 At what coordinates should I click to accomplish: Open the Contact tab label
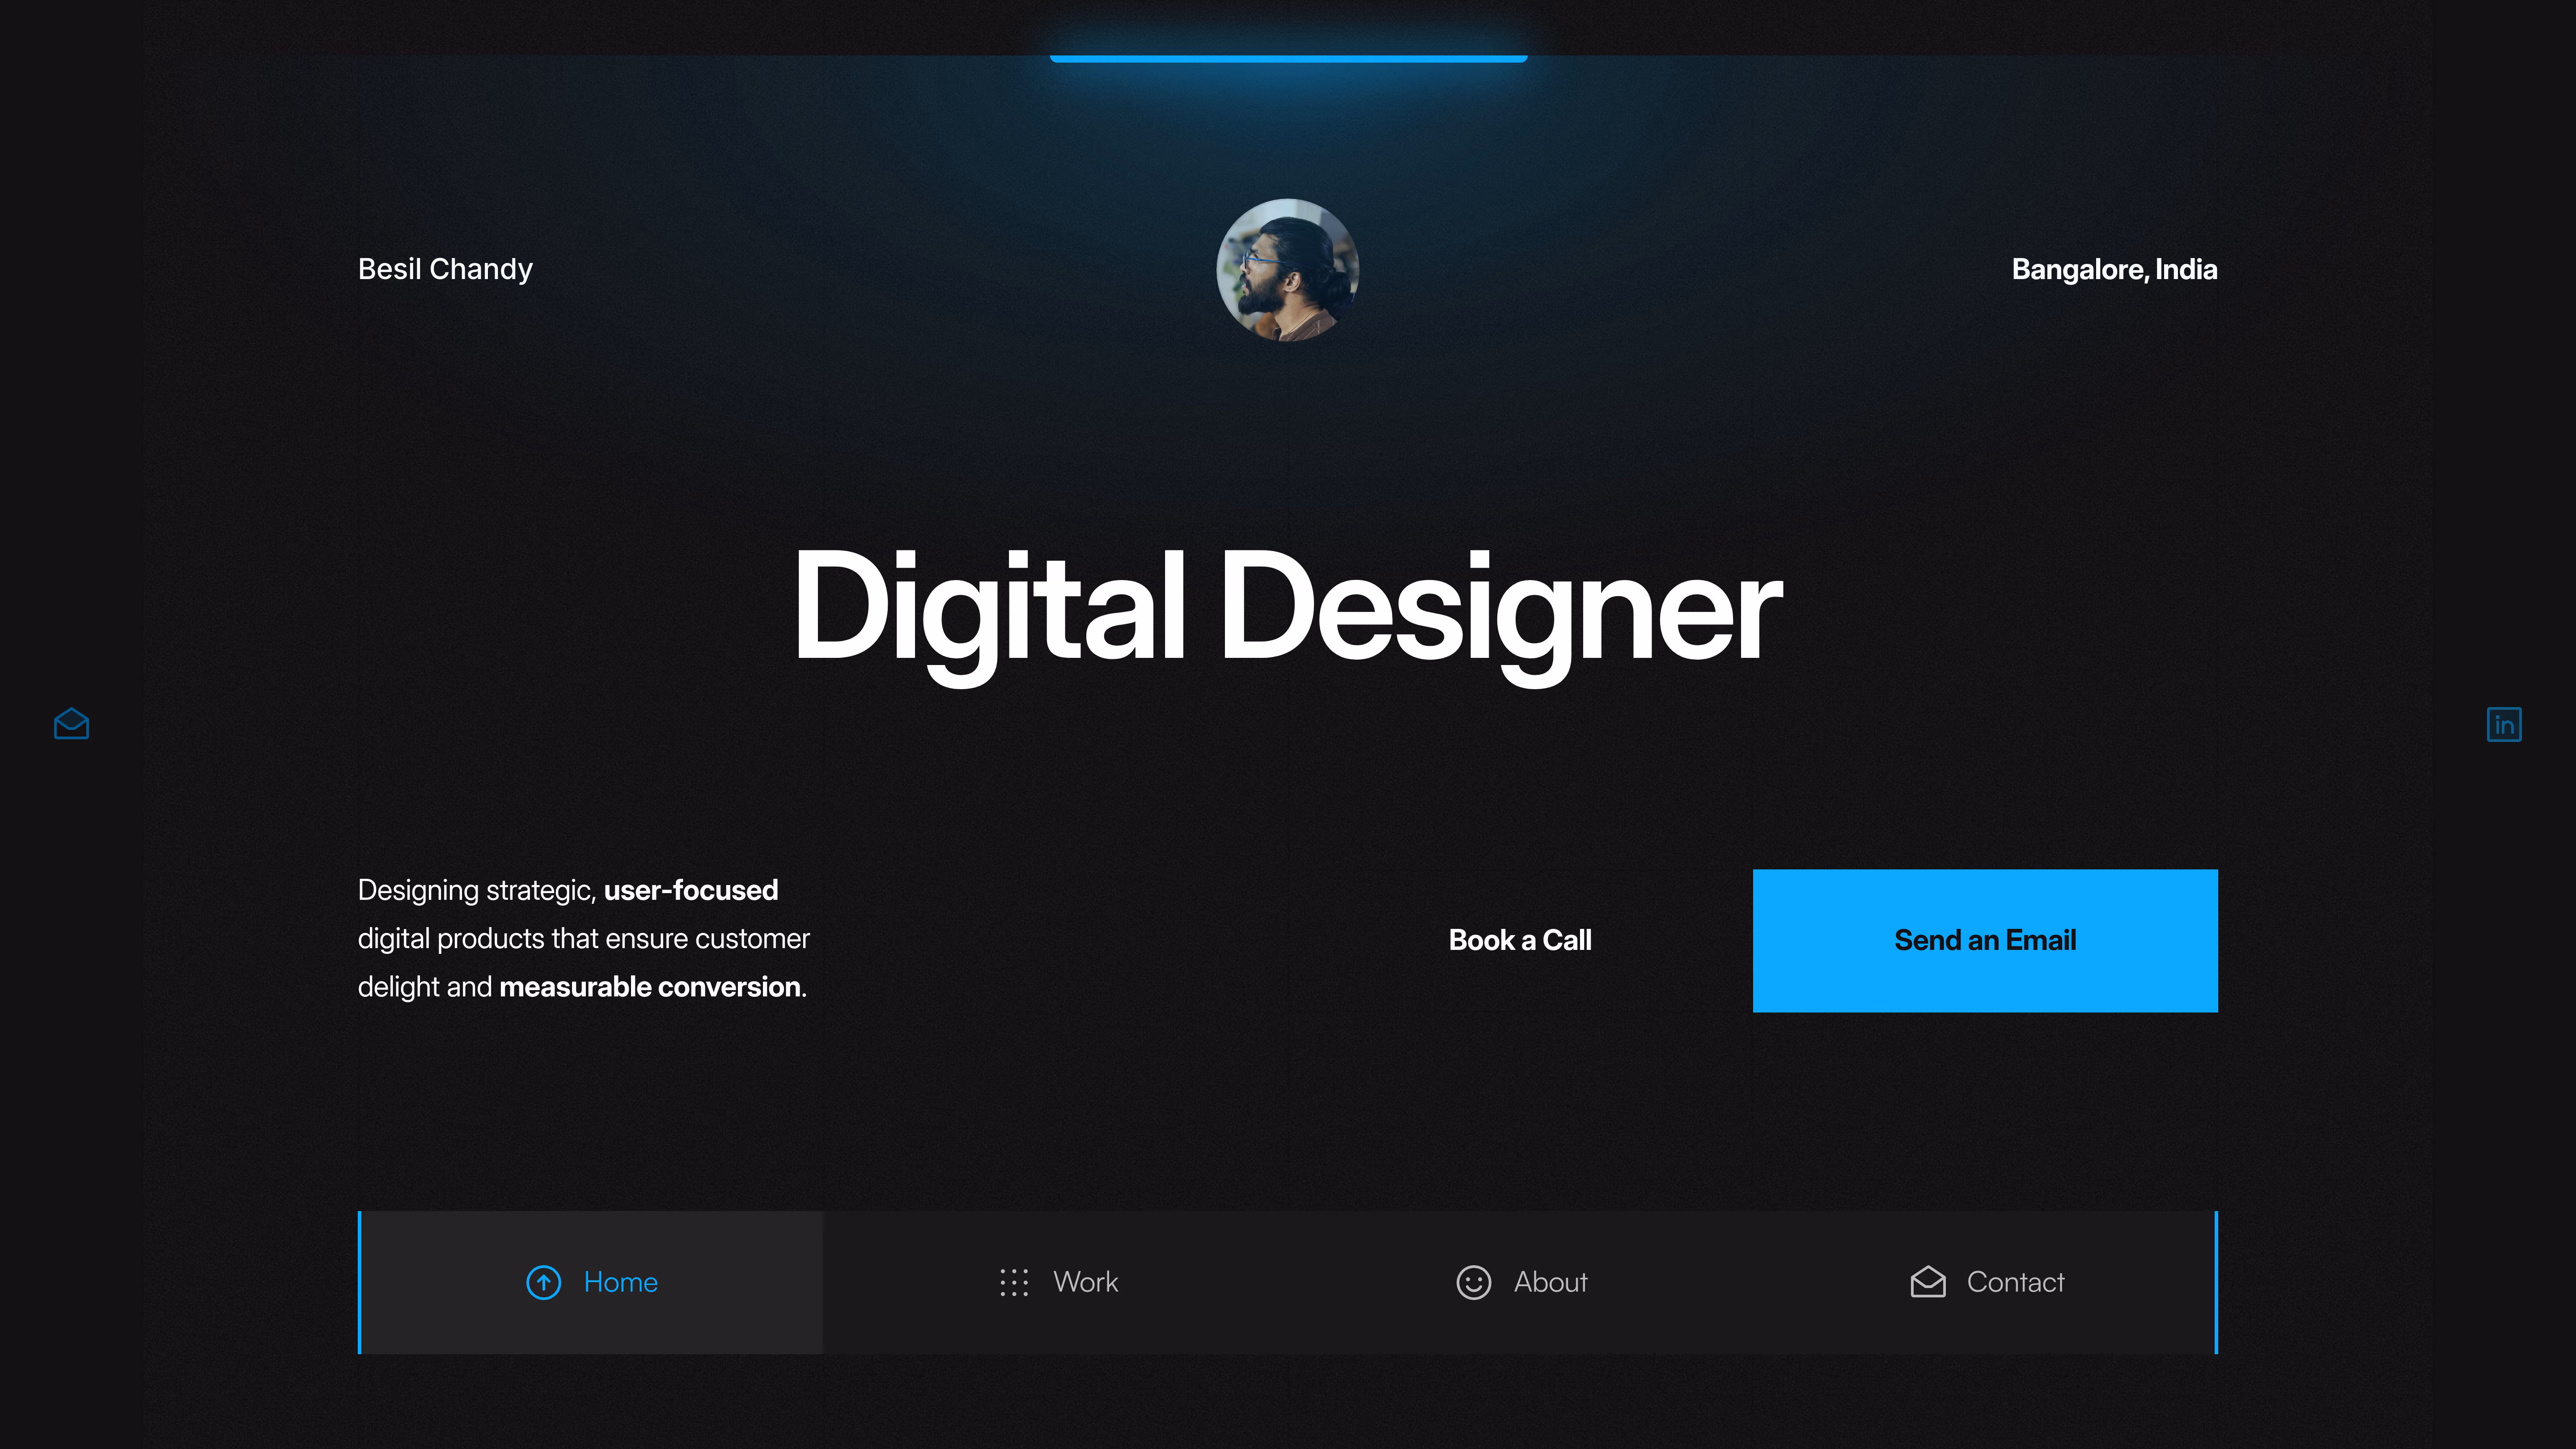coord(2015,1282)
